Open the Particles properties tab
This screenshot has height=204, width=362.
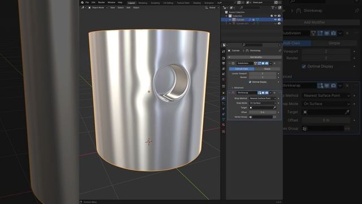click(x=223, y=103)
